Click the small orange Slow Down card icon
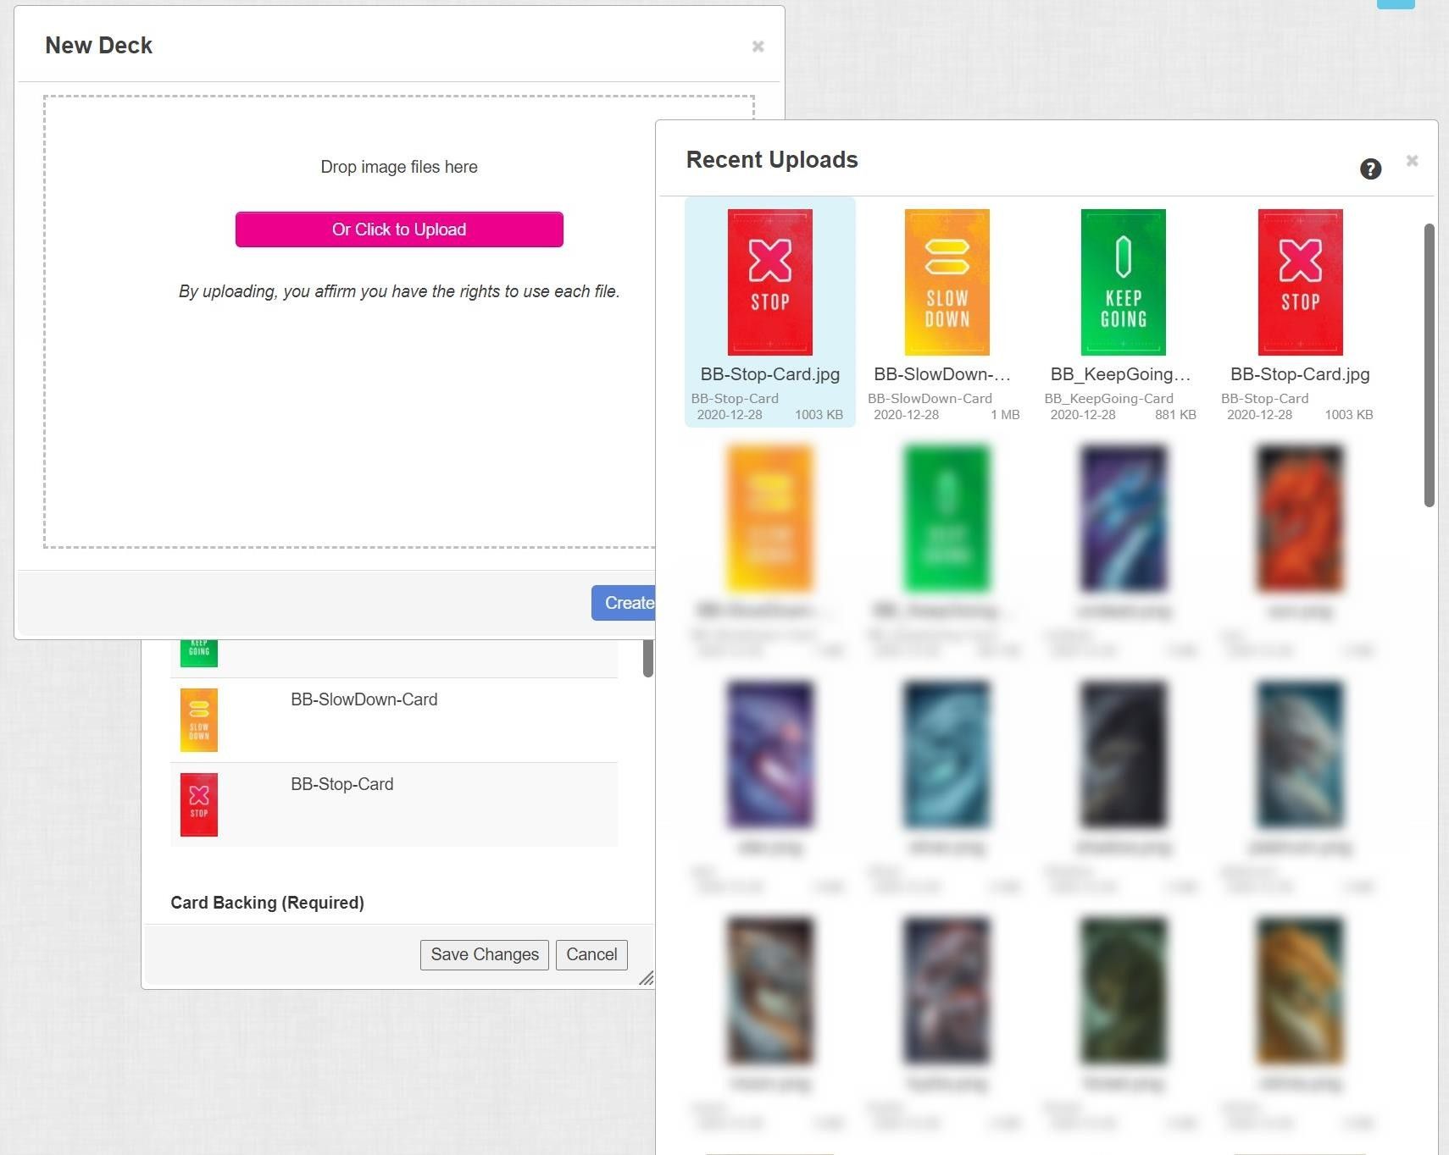The image size is (1449, 1155). coord(199,720)
